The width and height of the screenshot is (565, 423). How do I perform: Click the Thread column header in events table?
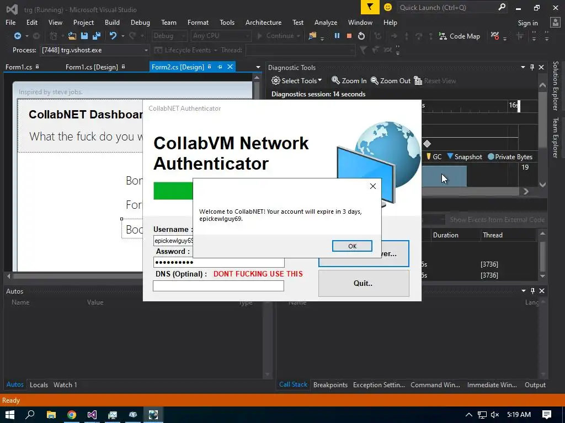click(493, 235)
